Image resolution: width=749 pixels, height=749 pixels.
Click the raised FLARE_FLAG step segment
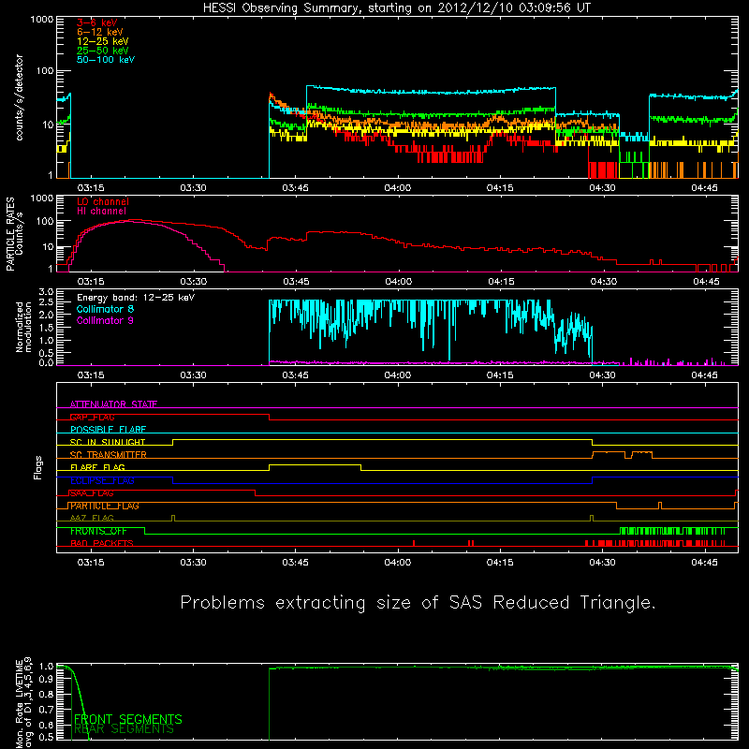click(x=315, y=464)
